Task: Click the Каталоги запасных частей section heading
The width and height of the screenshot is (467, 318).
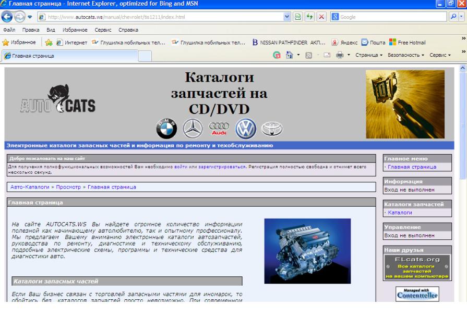Action: 56,281
